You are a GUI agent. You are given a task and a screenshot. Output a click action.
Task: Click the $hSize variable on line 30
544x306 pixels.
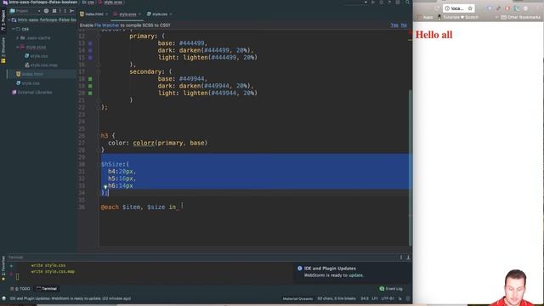(111, 164)
